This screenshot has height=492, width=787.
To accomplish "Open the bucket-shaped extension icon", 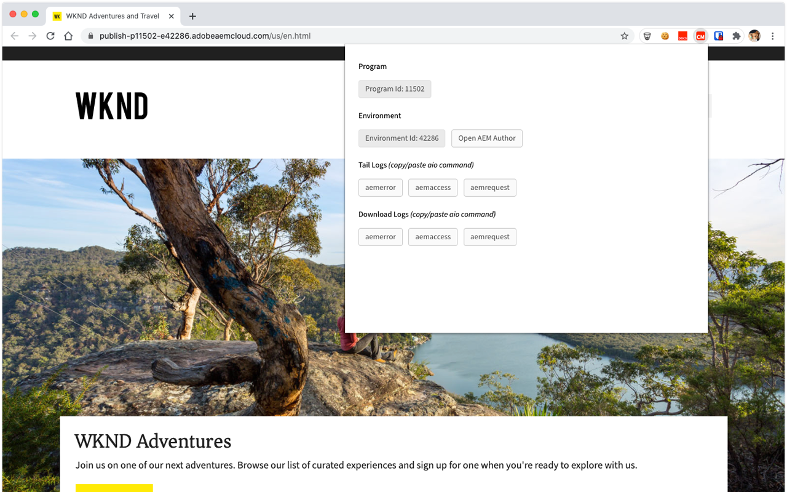I will click(647, 36).
